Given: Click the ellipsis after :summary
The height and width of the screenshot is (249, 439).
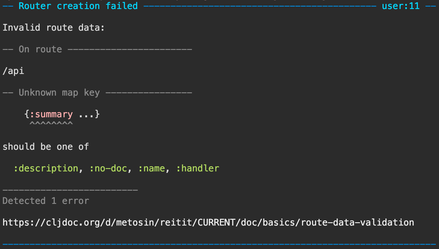Looking at the screenshot, I should [86, 114].
